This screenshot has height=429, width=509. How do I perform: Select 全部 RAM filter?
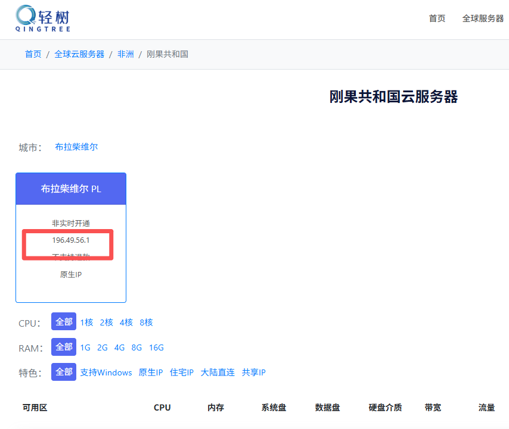[x=64, y=347]
